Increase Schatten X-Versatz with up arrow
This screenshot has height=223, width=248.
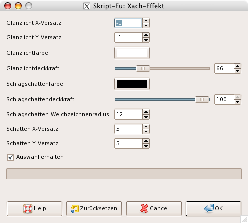tap(146, 126)
